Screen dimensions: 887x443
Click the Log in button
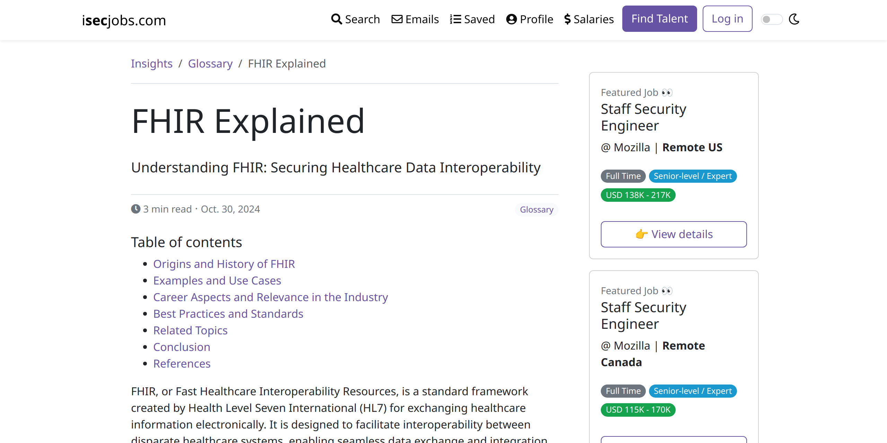pos(727,19)
